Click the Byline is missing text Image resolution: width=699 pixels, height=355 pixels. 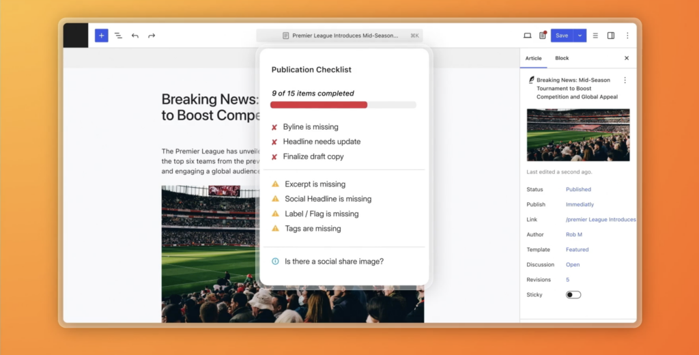click(x=311, y=127)
